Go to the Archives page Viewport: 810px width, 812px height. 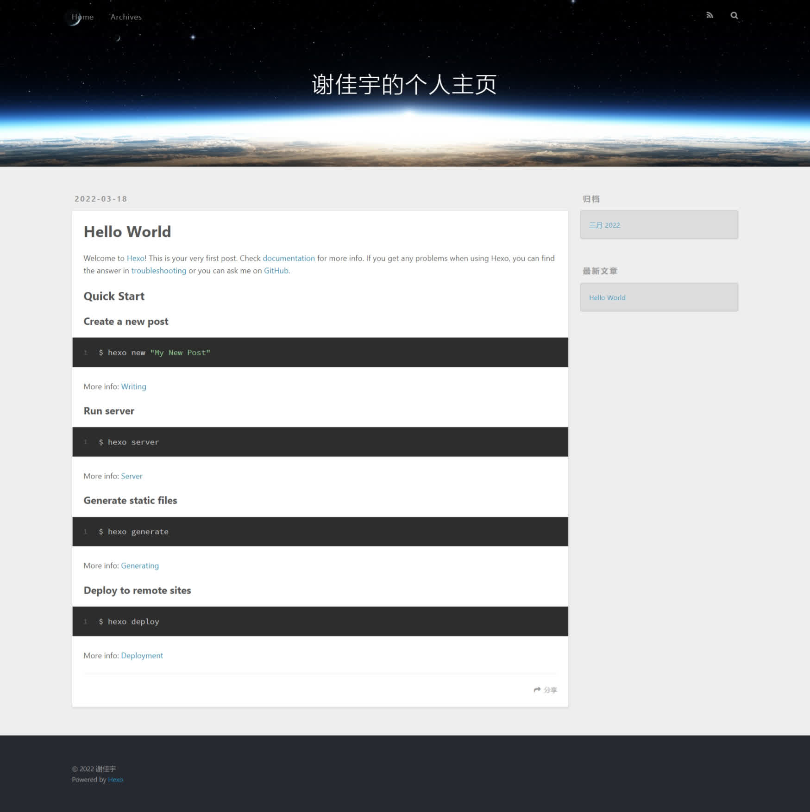point(126,17)
